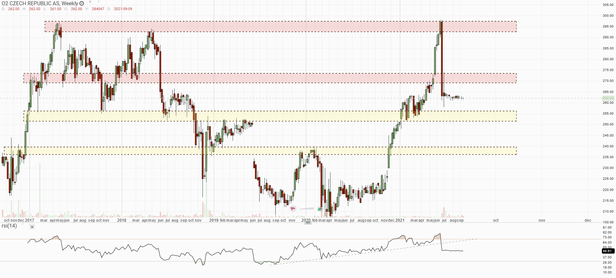Click the 300.00 mark on the price axis

pyautogui.click(x=608, y=16)
